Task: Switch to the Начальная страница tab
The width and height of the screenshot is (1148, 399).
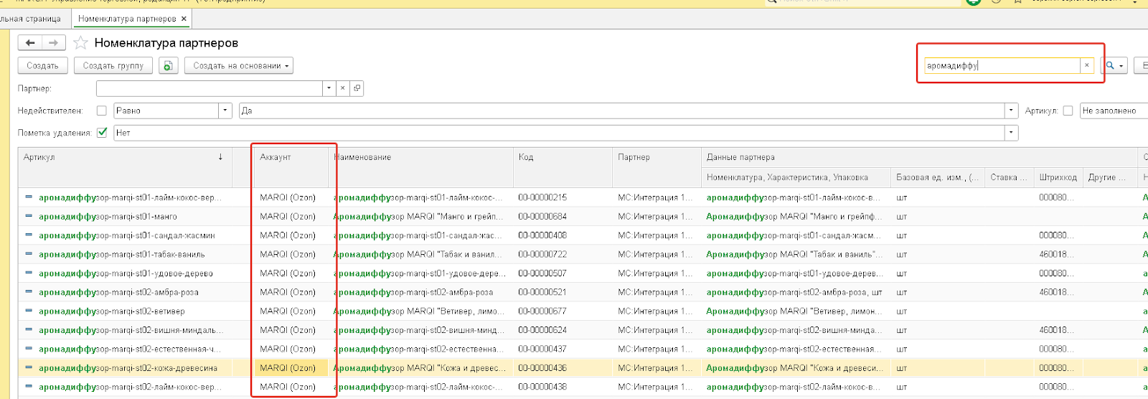Action: (31, 19)
